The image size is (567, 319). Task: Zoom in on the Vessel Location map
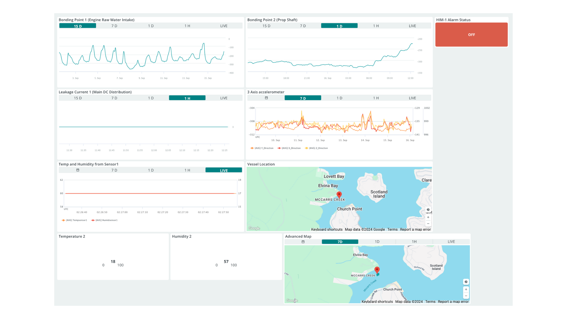click(428, 217)
